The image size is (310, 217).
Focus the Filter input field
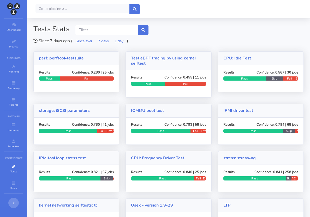coord(107,30)
